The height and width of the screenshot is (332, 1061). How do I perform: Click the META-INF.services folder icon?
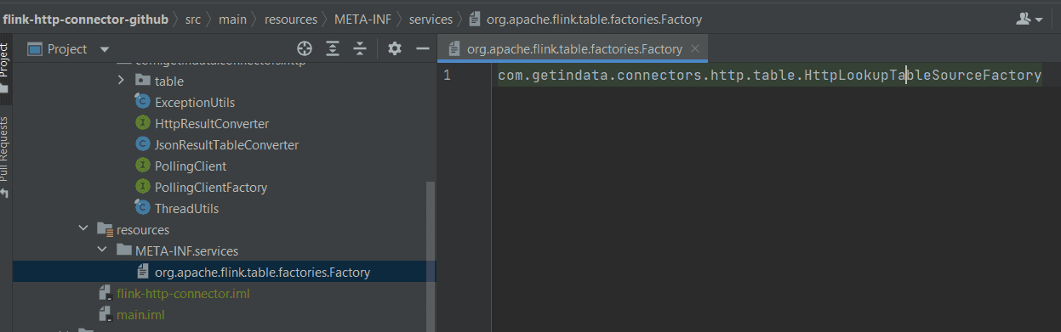point(123,250)
